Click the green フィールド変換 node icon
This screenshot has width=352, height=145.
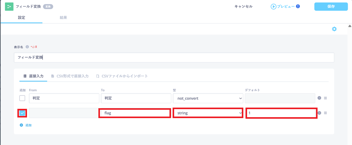click(9, 6)
